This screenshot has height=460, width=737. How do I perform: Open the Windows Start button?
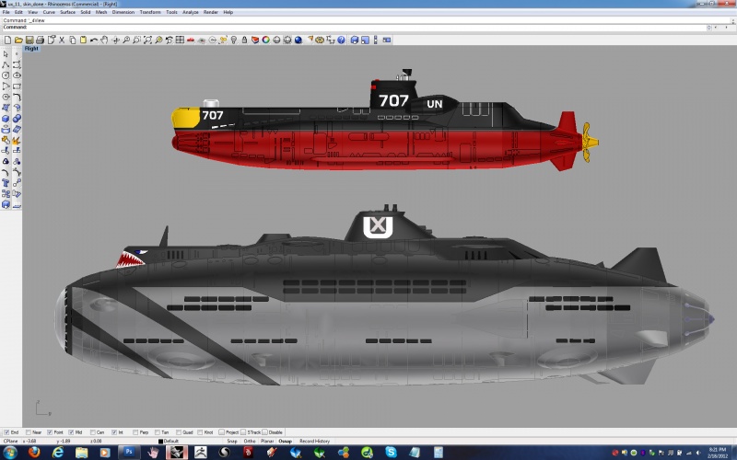point(9,453)
